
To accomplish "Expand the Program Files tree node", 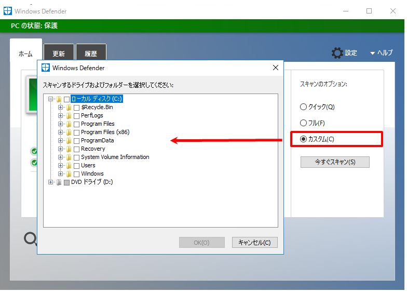I will (60, 124).
